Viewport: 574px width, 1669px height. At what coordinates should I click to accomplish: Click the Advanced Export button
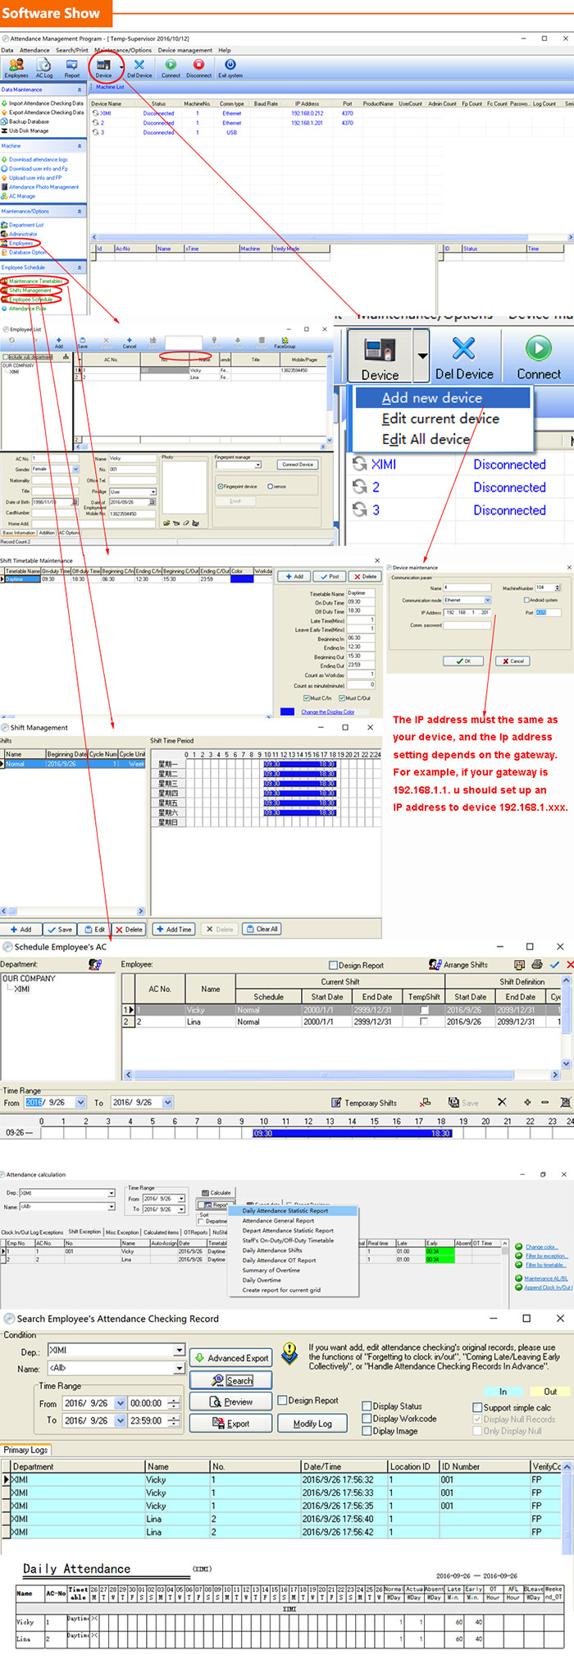tap(231, 1358)
